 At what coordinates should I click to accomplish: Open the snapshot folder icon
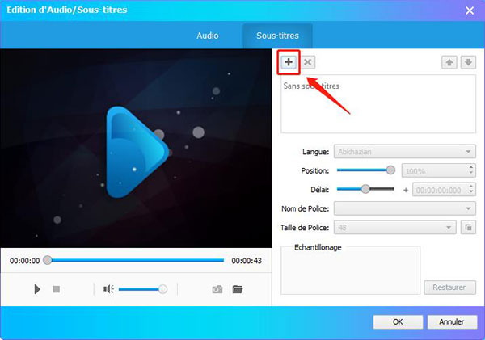pos(238,289)
